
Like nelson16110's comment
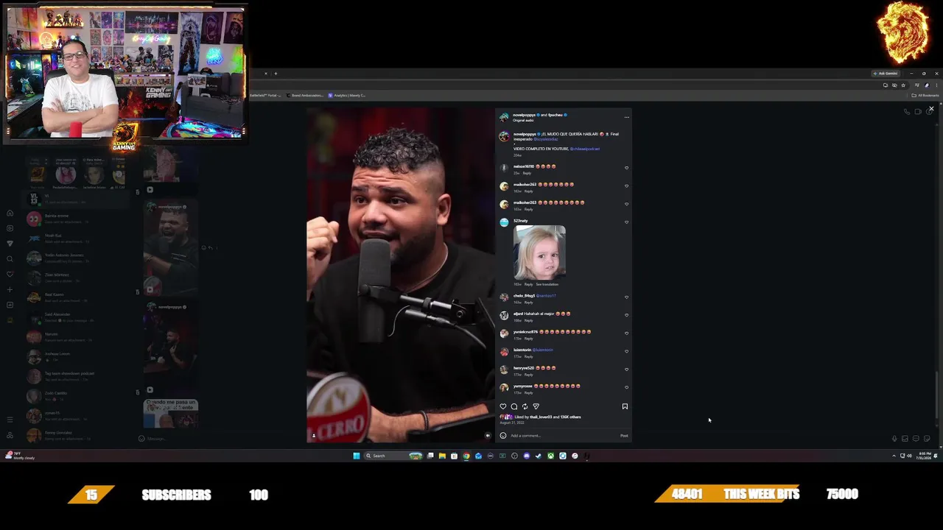click(x=626, y=168)
